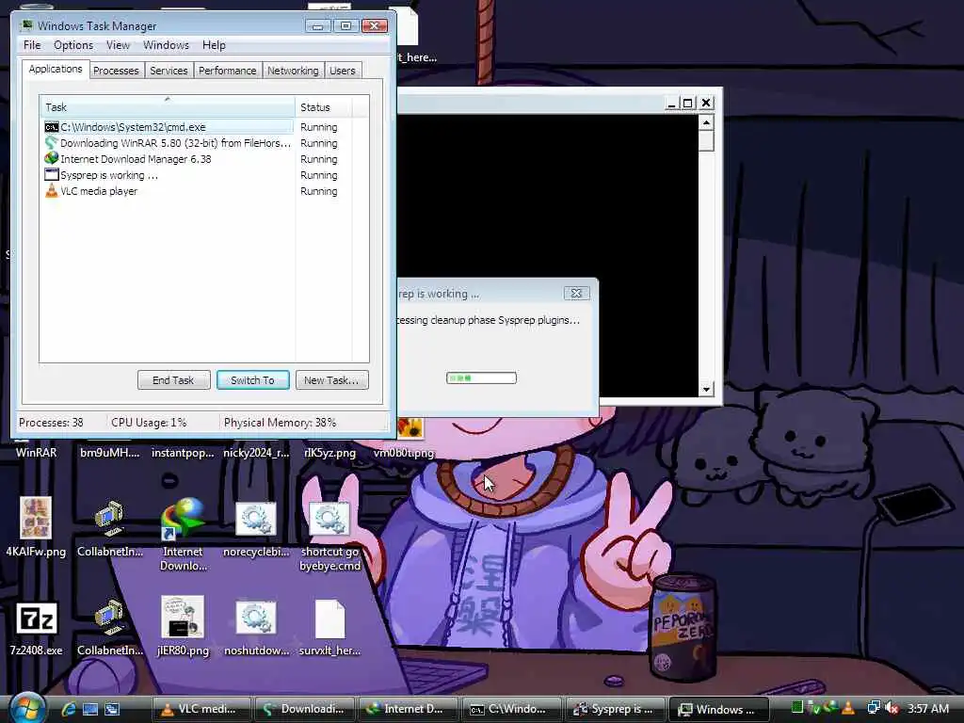Click Internet Download Manager tray icon
The image size is (964, 723).
831,708
